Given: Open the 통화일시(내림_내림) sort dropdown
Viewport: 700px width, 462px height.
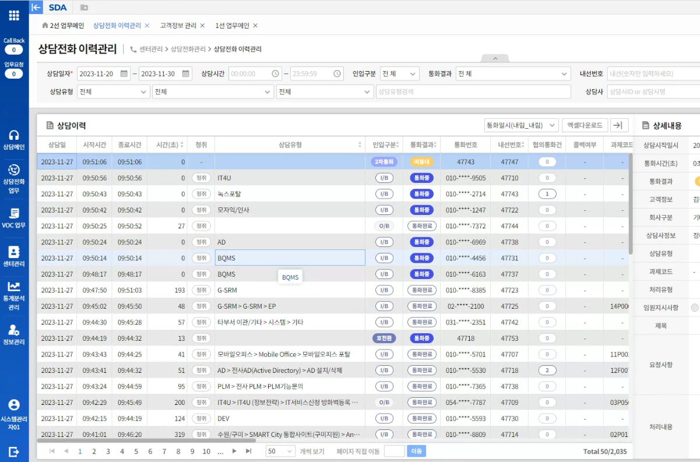Looking at the screenshot, I should click(x=521, y=125).
